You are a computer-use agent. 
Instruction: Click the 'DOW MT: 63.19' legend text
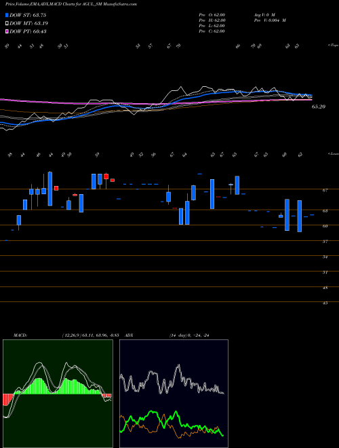tap(28, 23)
